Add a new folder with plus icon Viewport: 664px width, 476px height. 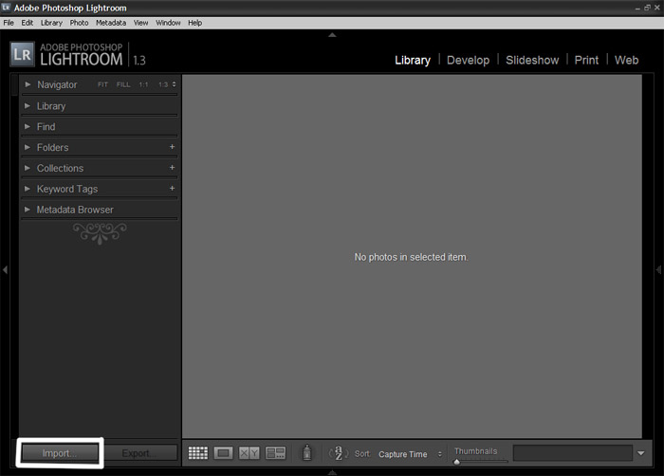[x=172, y=147]
